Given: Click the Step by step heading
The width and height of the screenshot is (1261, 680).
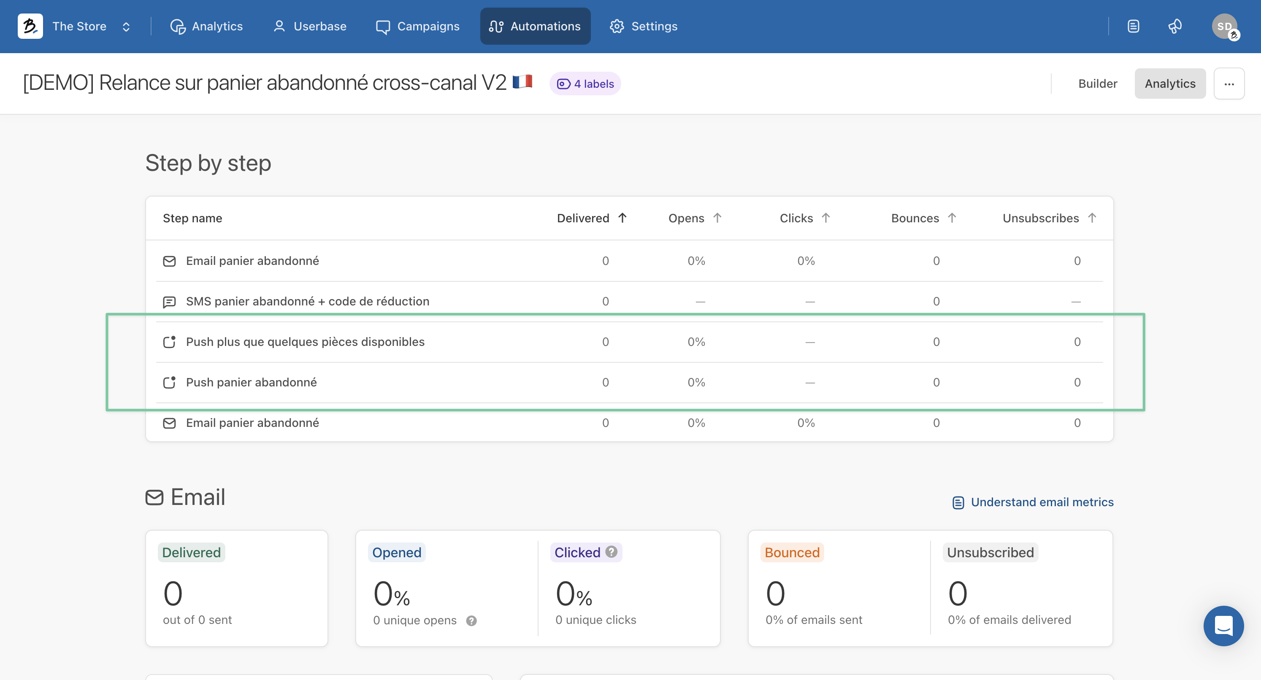Looking at the screenshot, I should pyautogui.click(x=208, y=163).
